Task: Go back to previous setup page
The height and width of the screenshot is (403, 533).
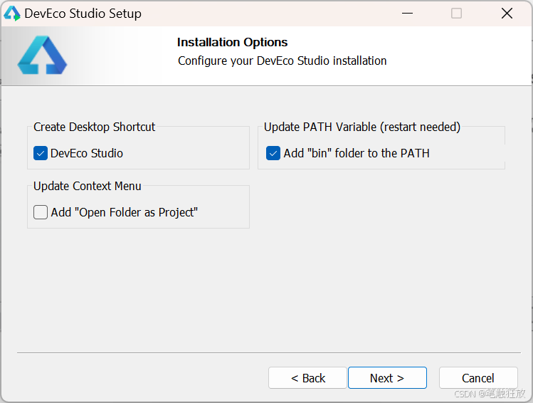Action: pos(307,378)
